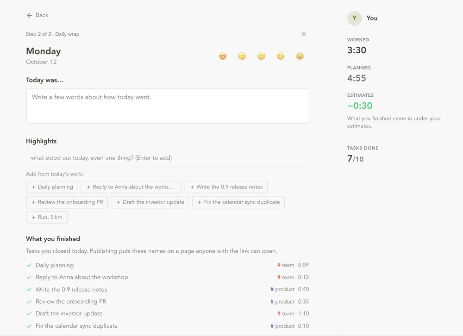Image resolution: width=463 pixels, height=336 pixels.
Task: Add Run, 5 km highlight chip
Action: pyautogui.click(x=47, y=218)
